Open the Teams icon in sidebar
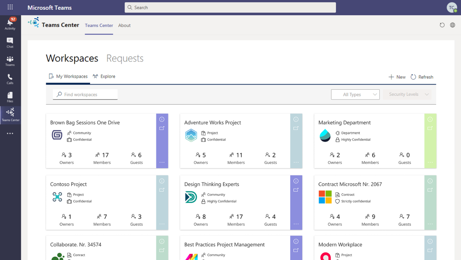The height and width of the screenshot is (260, 461). coord(10,59)
